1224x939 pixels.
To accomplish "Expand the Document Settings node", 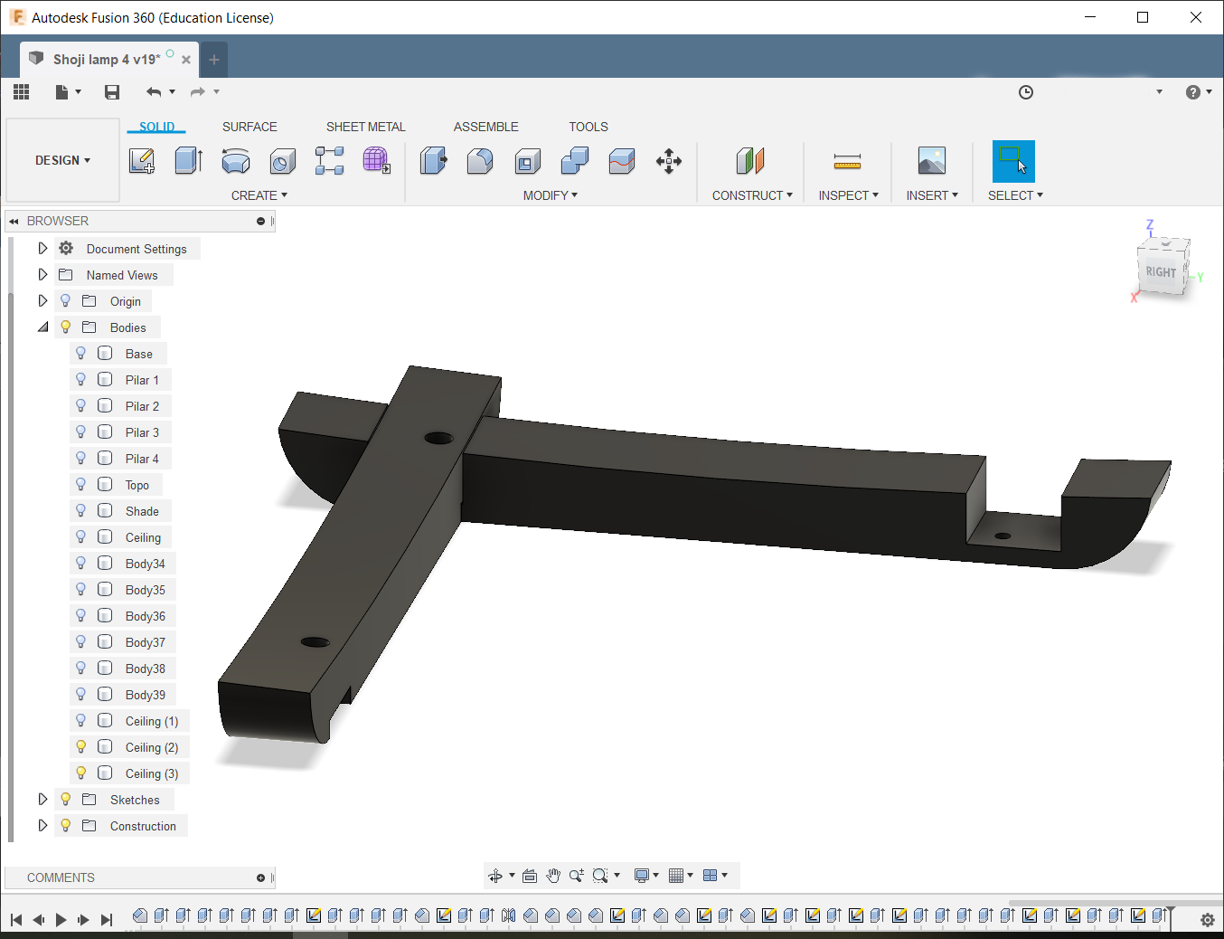I will tap(42, 248).
